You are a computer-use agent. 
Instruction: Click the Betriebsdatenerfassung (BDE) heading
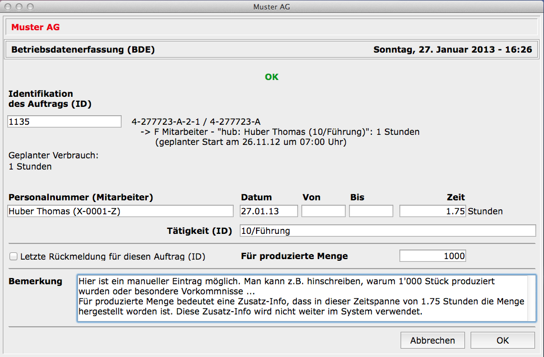pos(83,50)
